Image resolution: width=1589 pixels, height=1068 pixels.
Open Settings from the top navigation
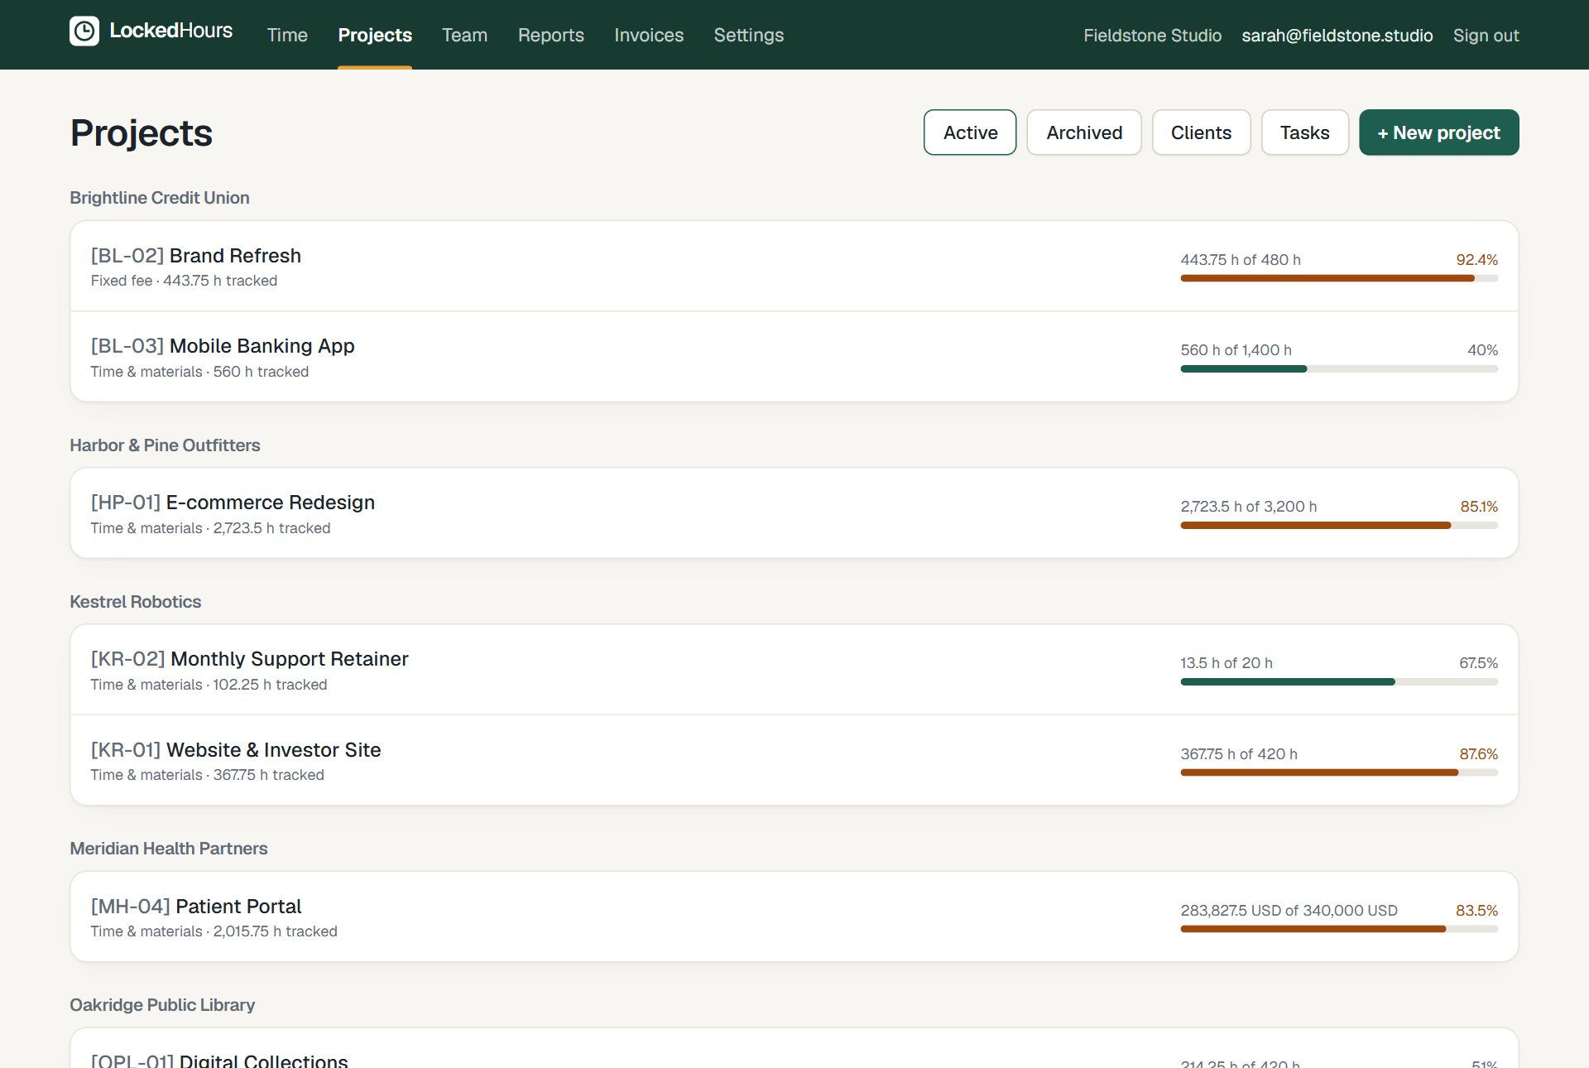pyautogui.click(x=749, y=35)
